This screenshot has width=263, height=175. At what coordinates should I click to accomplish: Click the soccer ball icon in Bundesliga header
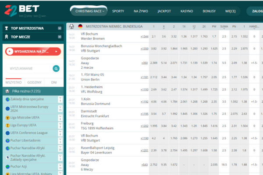point(71,27)
